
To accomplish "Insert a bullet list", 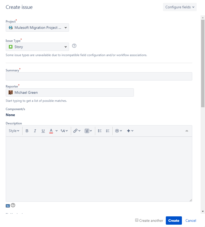I will click(x=100, y=131).
